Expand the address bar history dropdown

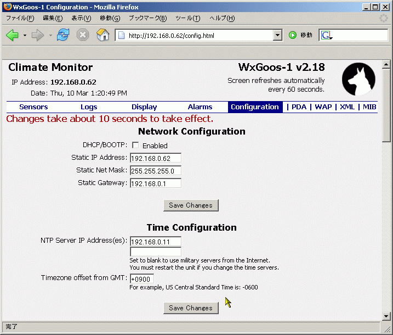[277, 35]
